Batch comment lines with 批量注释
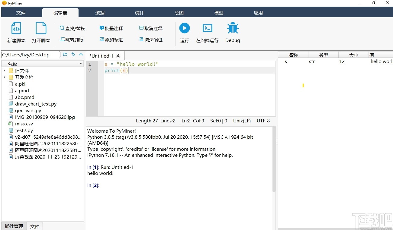The width and height of the screenshot is (393, 230). point(111,28)
